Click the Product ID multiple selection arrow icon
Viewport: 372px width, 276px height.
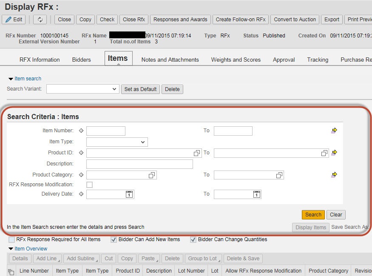coord(334,152)
